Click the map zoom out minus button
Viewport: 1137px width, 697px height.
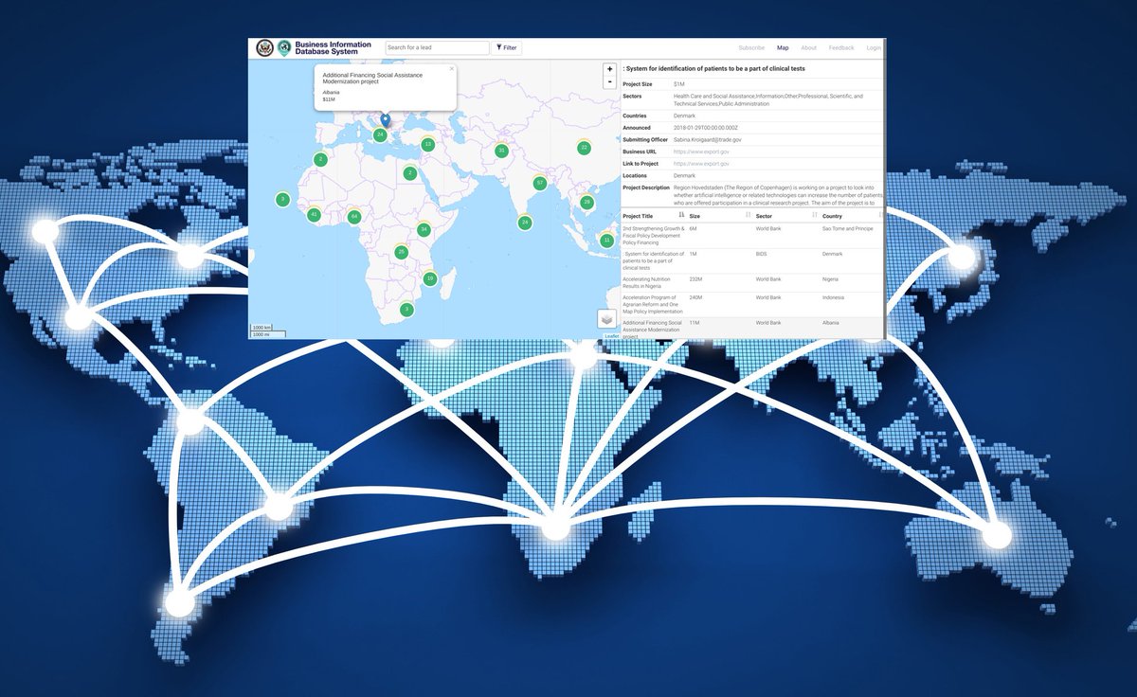609,81
